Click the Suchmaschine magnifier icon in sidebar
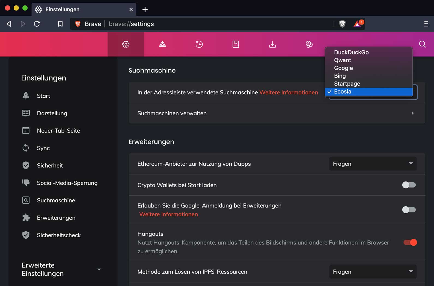Image resolution: width=434 pixels, height=286 pixels. (26, 200)
